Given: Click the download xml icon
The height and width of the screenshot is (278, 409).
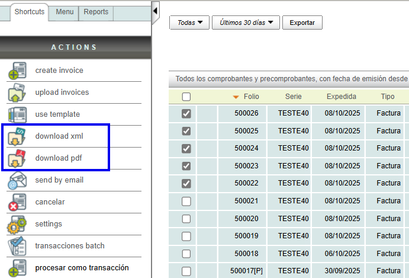Looking at the screenshot, I should 17,137.
